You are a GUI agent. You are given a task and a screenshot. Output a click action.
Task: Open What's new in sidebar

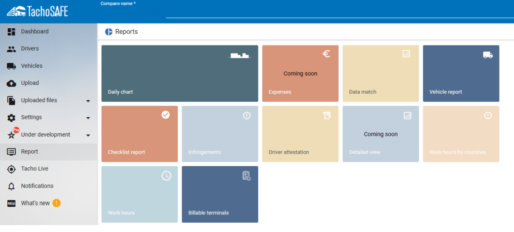35,203
